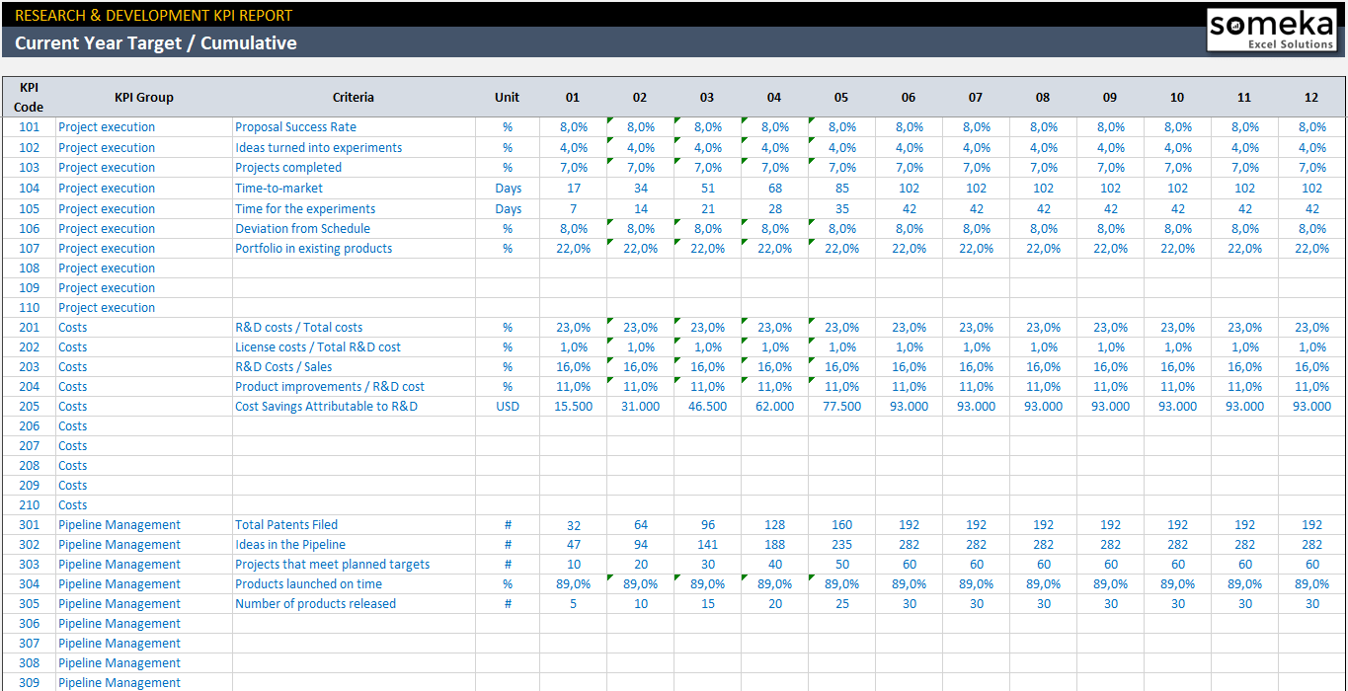Viewport: 1348px width, 691px height.
Task: Click KPI code 101 cell
Action: point(29,126)
